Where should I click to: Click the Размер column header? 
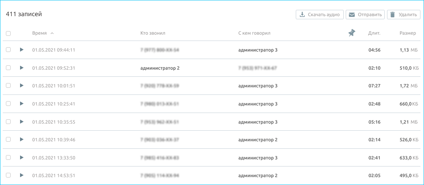[407, 33]
